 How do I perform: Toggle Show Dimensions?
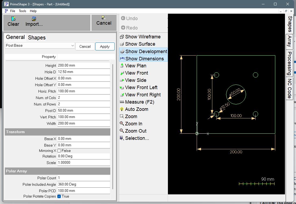click(x=143, y=59)
